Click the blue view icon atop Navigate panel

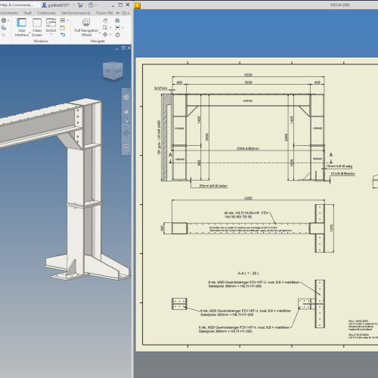[117, 20]
